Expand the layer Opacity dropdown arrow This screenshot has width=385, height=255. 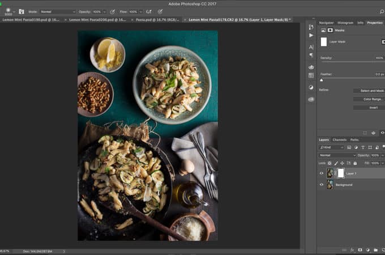(383, 155)
